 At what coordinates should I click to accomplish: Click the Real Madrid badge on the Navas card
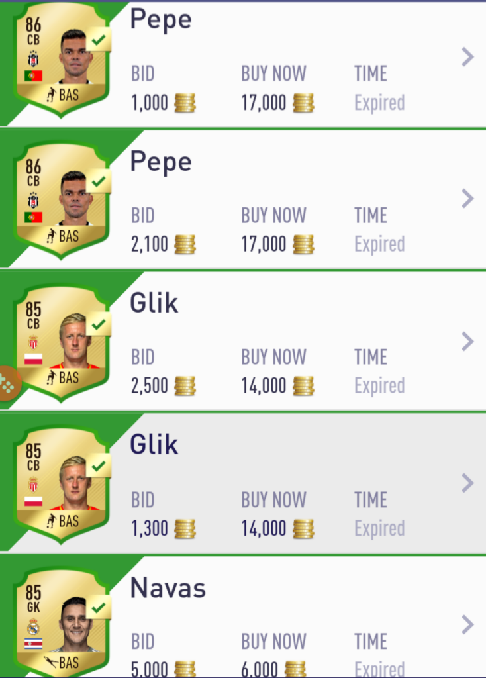[x=33, y=626]
